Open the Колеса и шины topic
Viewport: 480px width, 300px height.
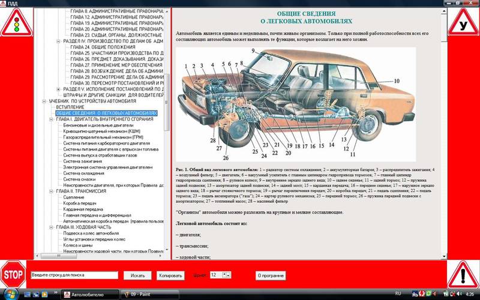coord(78,245)
